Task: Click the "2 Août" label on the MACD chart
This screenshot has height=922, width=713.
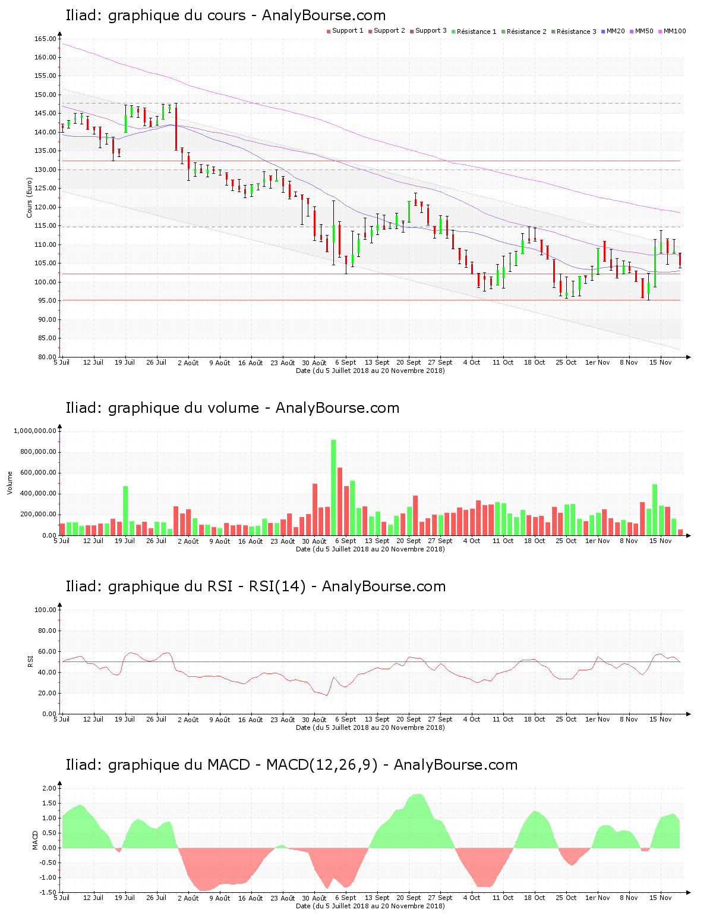Action: [x=188, y=898]
